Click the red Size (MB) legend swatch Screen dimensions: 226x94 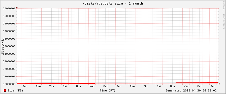[x=5, y=90]
